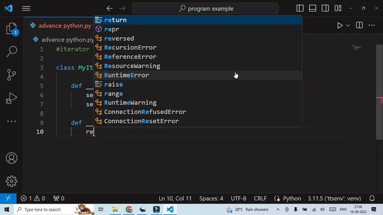Click the editor vertical scrollbar

point(379,92)
